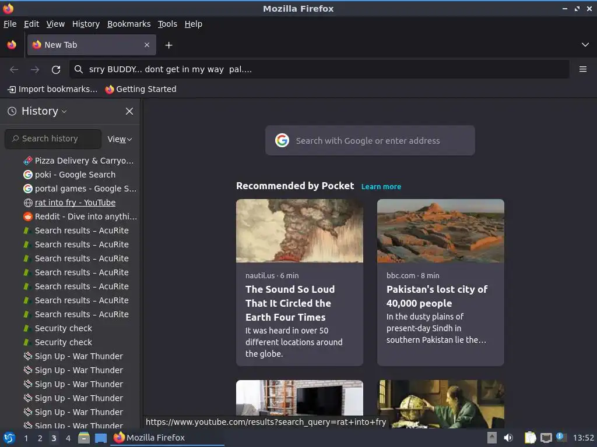This screenshot has width=597, height=447.
Task: Open Import bookmarks from the toolbar
Action: coord(52,89)
